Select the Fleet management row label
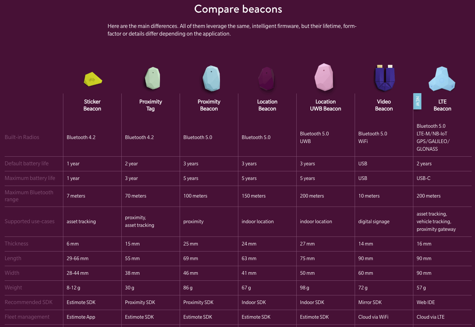The width and height of the screenshot is (475, 327). click(27, 317)
